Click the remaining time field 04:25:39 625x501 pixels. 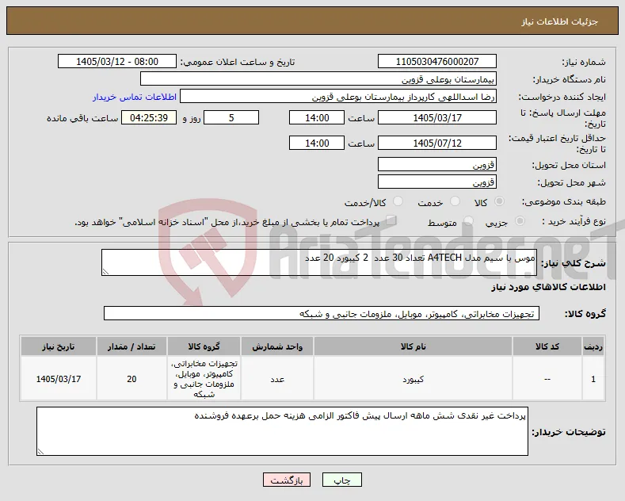point(149,117)
